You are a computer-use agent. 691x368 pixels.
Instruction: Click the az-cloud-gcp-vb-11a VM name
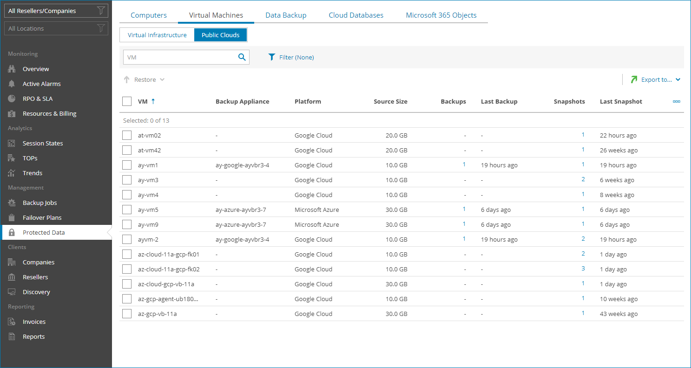point(166,284)
